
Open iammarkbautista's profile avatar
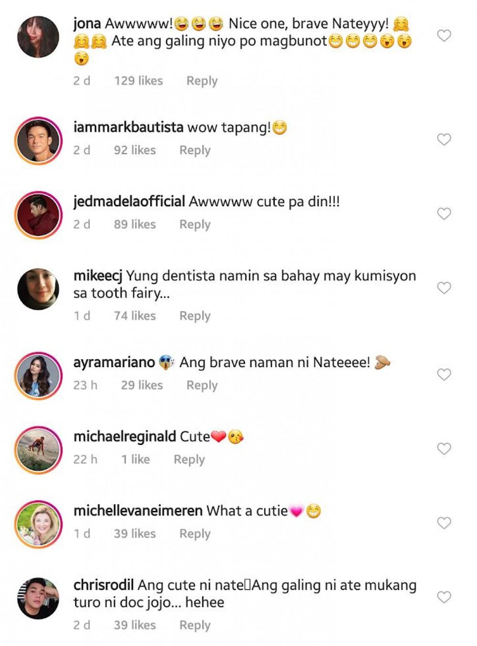pyautogui.click(x=38, y=140)
